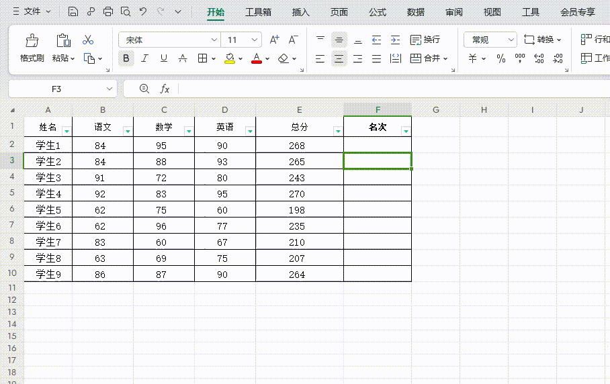Screen dimensions: 610x384
Task: Open Merge (合并) dropdown arrow
Action: click(x=445, y=58)
